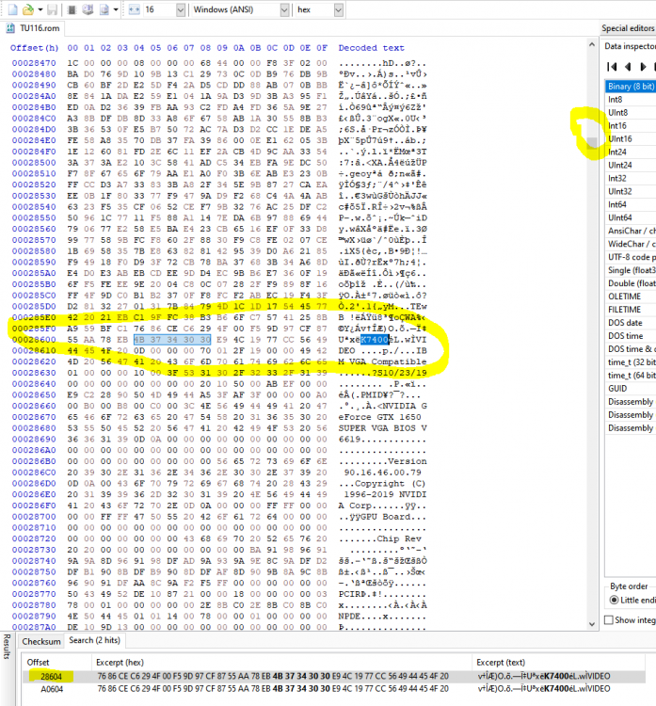Select the Int8 row in Data inspector
656x706 pixels.
point(631,100)
